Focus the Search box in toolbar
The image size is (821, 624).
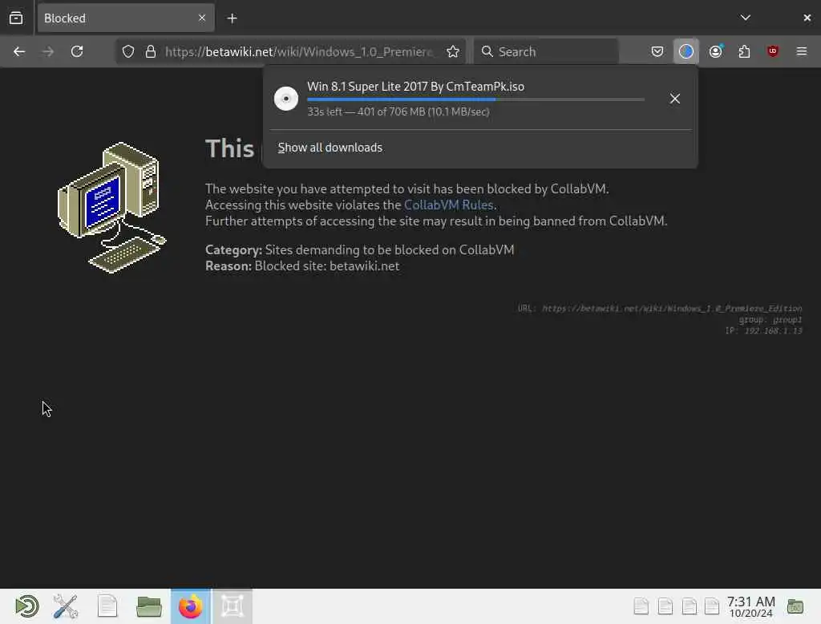point(546,51)
